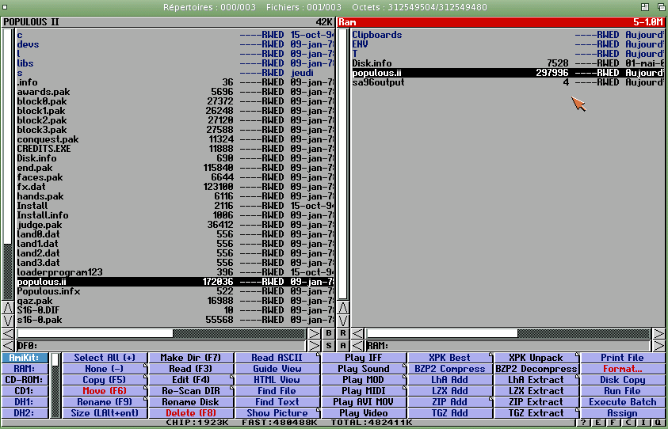The image size is (668, 429).
Task: Click right panel horizontal scroll left arrow
Action: point(357,333)
